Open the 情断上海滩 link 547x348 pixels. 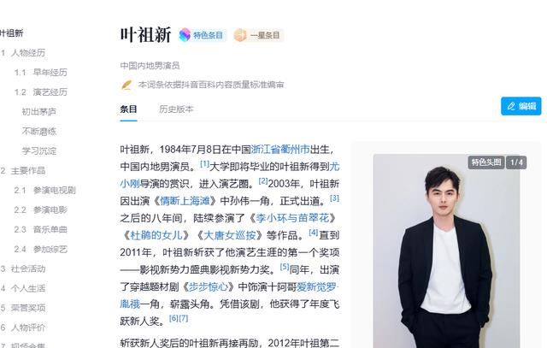click(185, 201)
